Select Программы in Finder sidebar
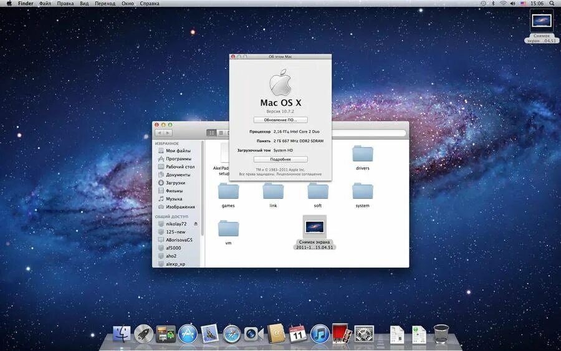This screenshot has width=561, height=351. click(x=177, y=158)
